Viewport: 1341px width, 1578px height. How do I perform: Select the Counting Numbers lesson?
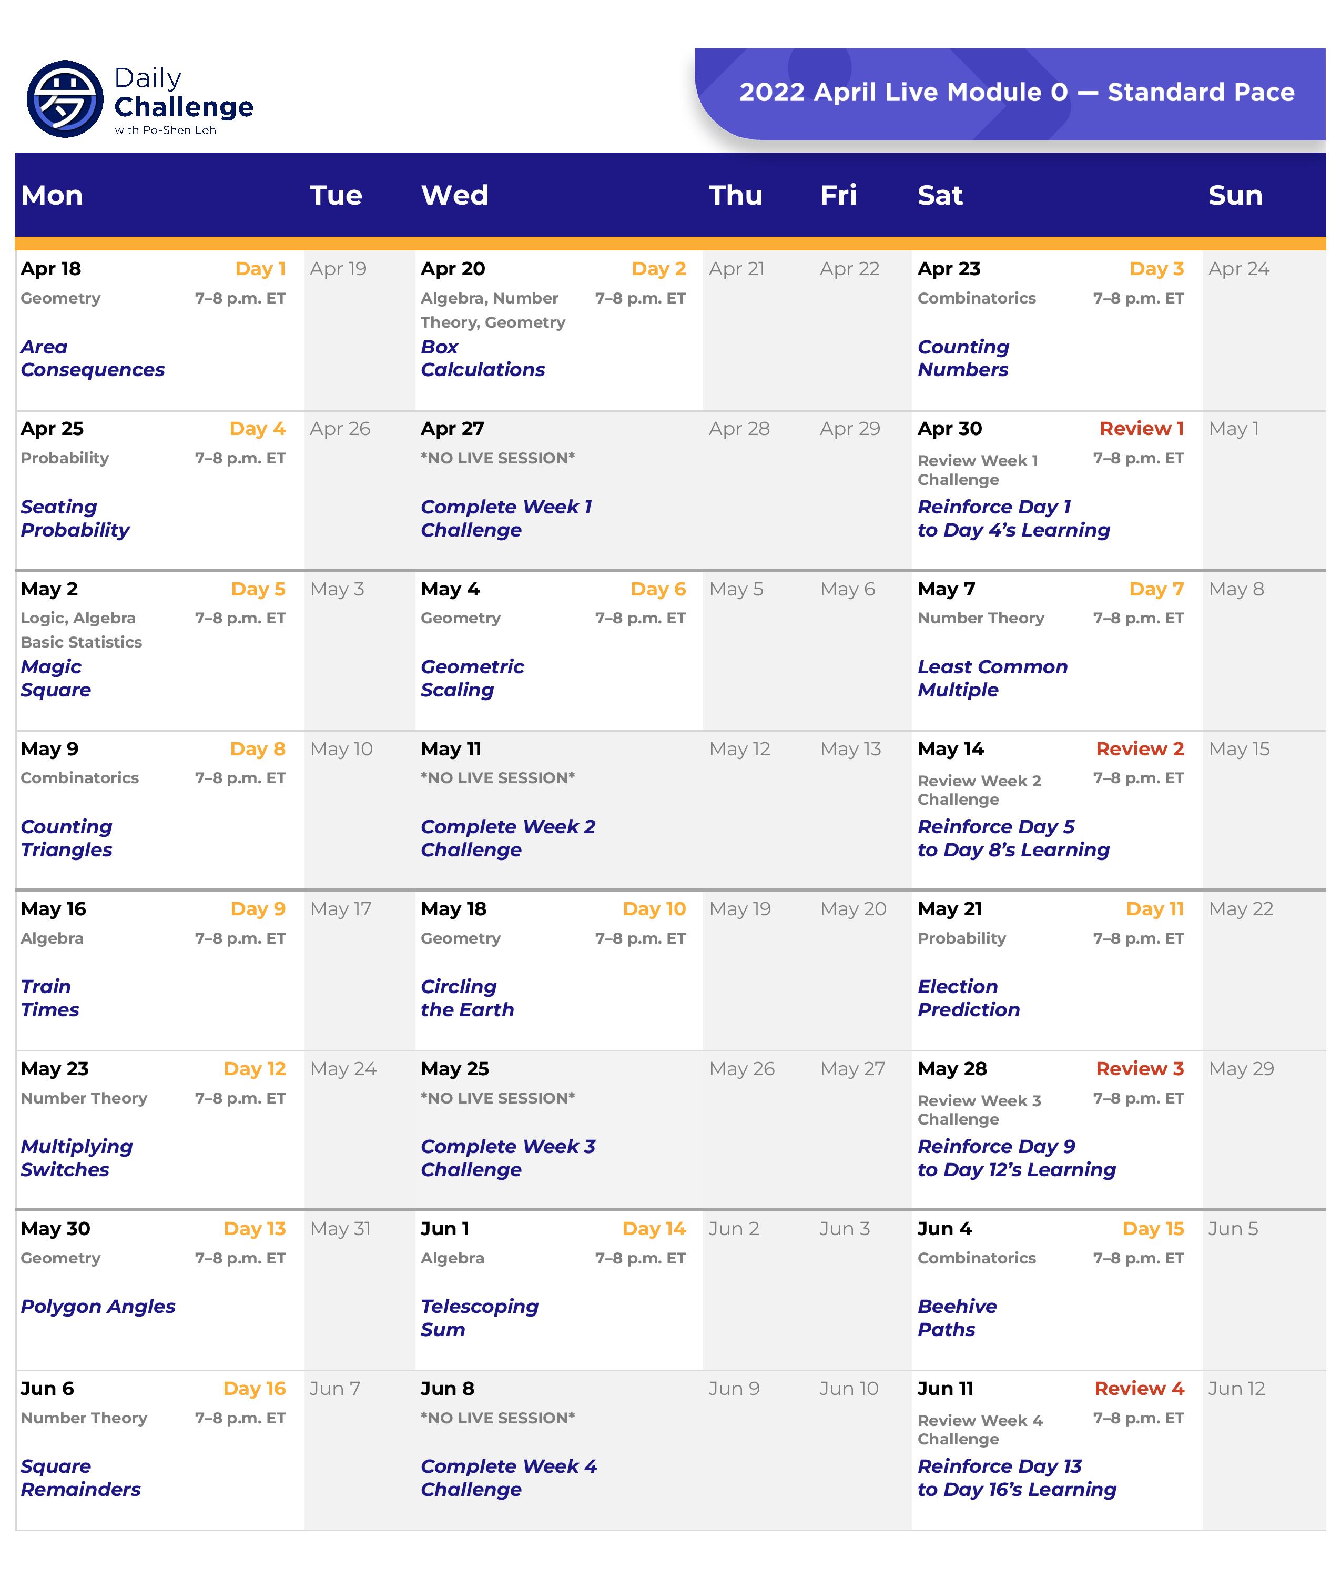962,358
